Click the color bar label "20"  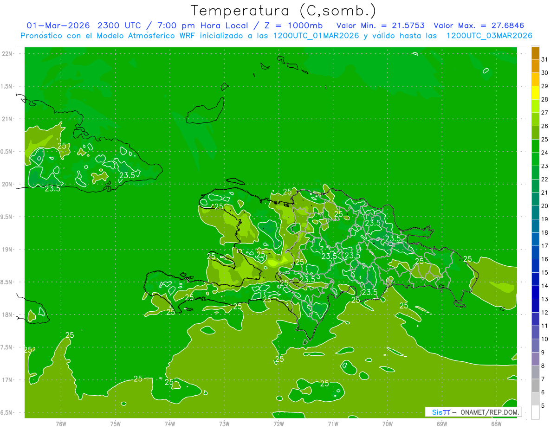[545, 206]
